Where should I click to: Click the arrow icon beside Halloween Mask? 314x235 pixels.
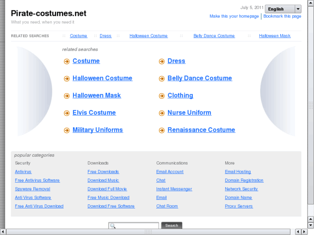click(67, 96)
